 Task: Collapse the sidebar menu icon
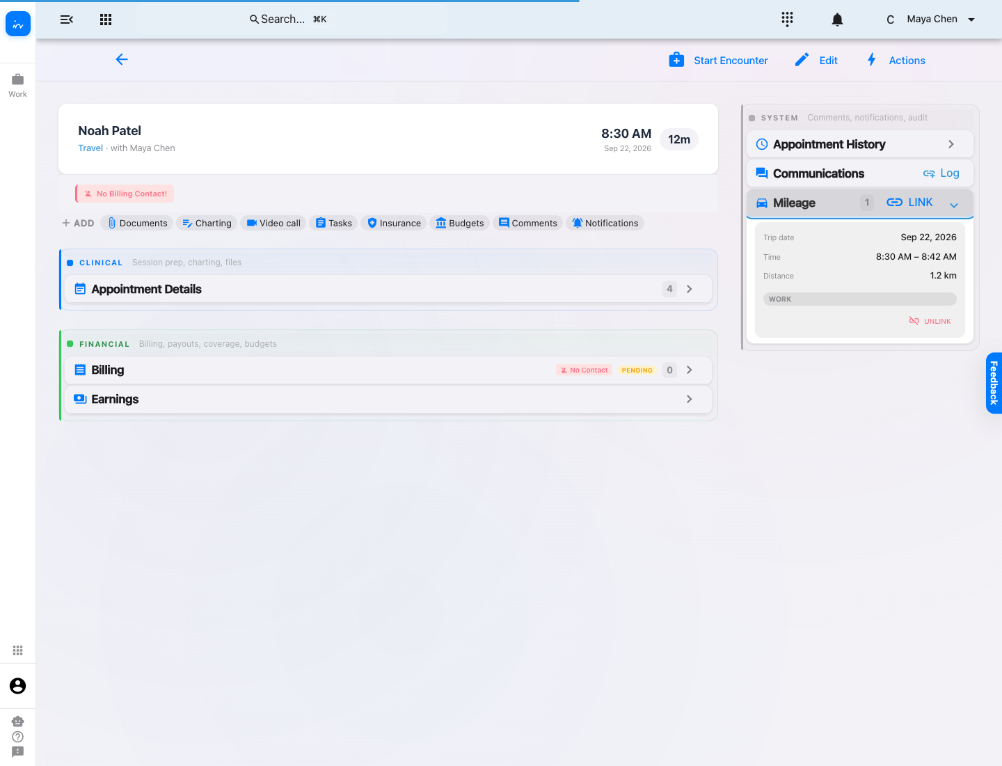[67, 19]
